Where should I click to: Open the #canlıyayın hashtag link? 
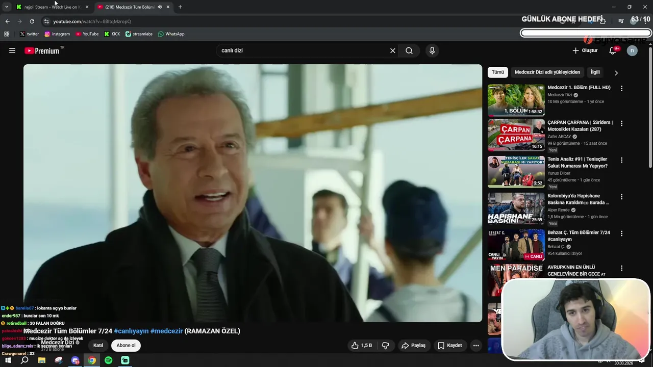pos(131,331)
